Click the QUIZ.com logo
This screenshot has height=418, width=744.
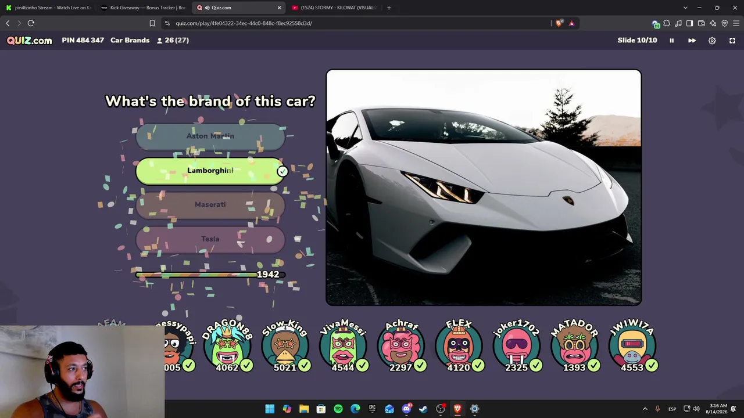30,41
